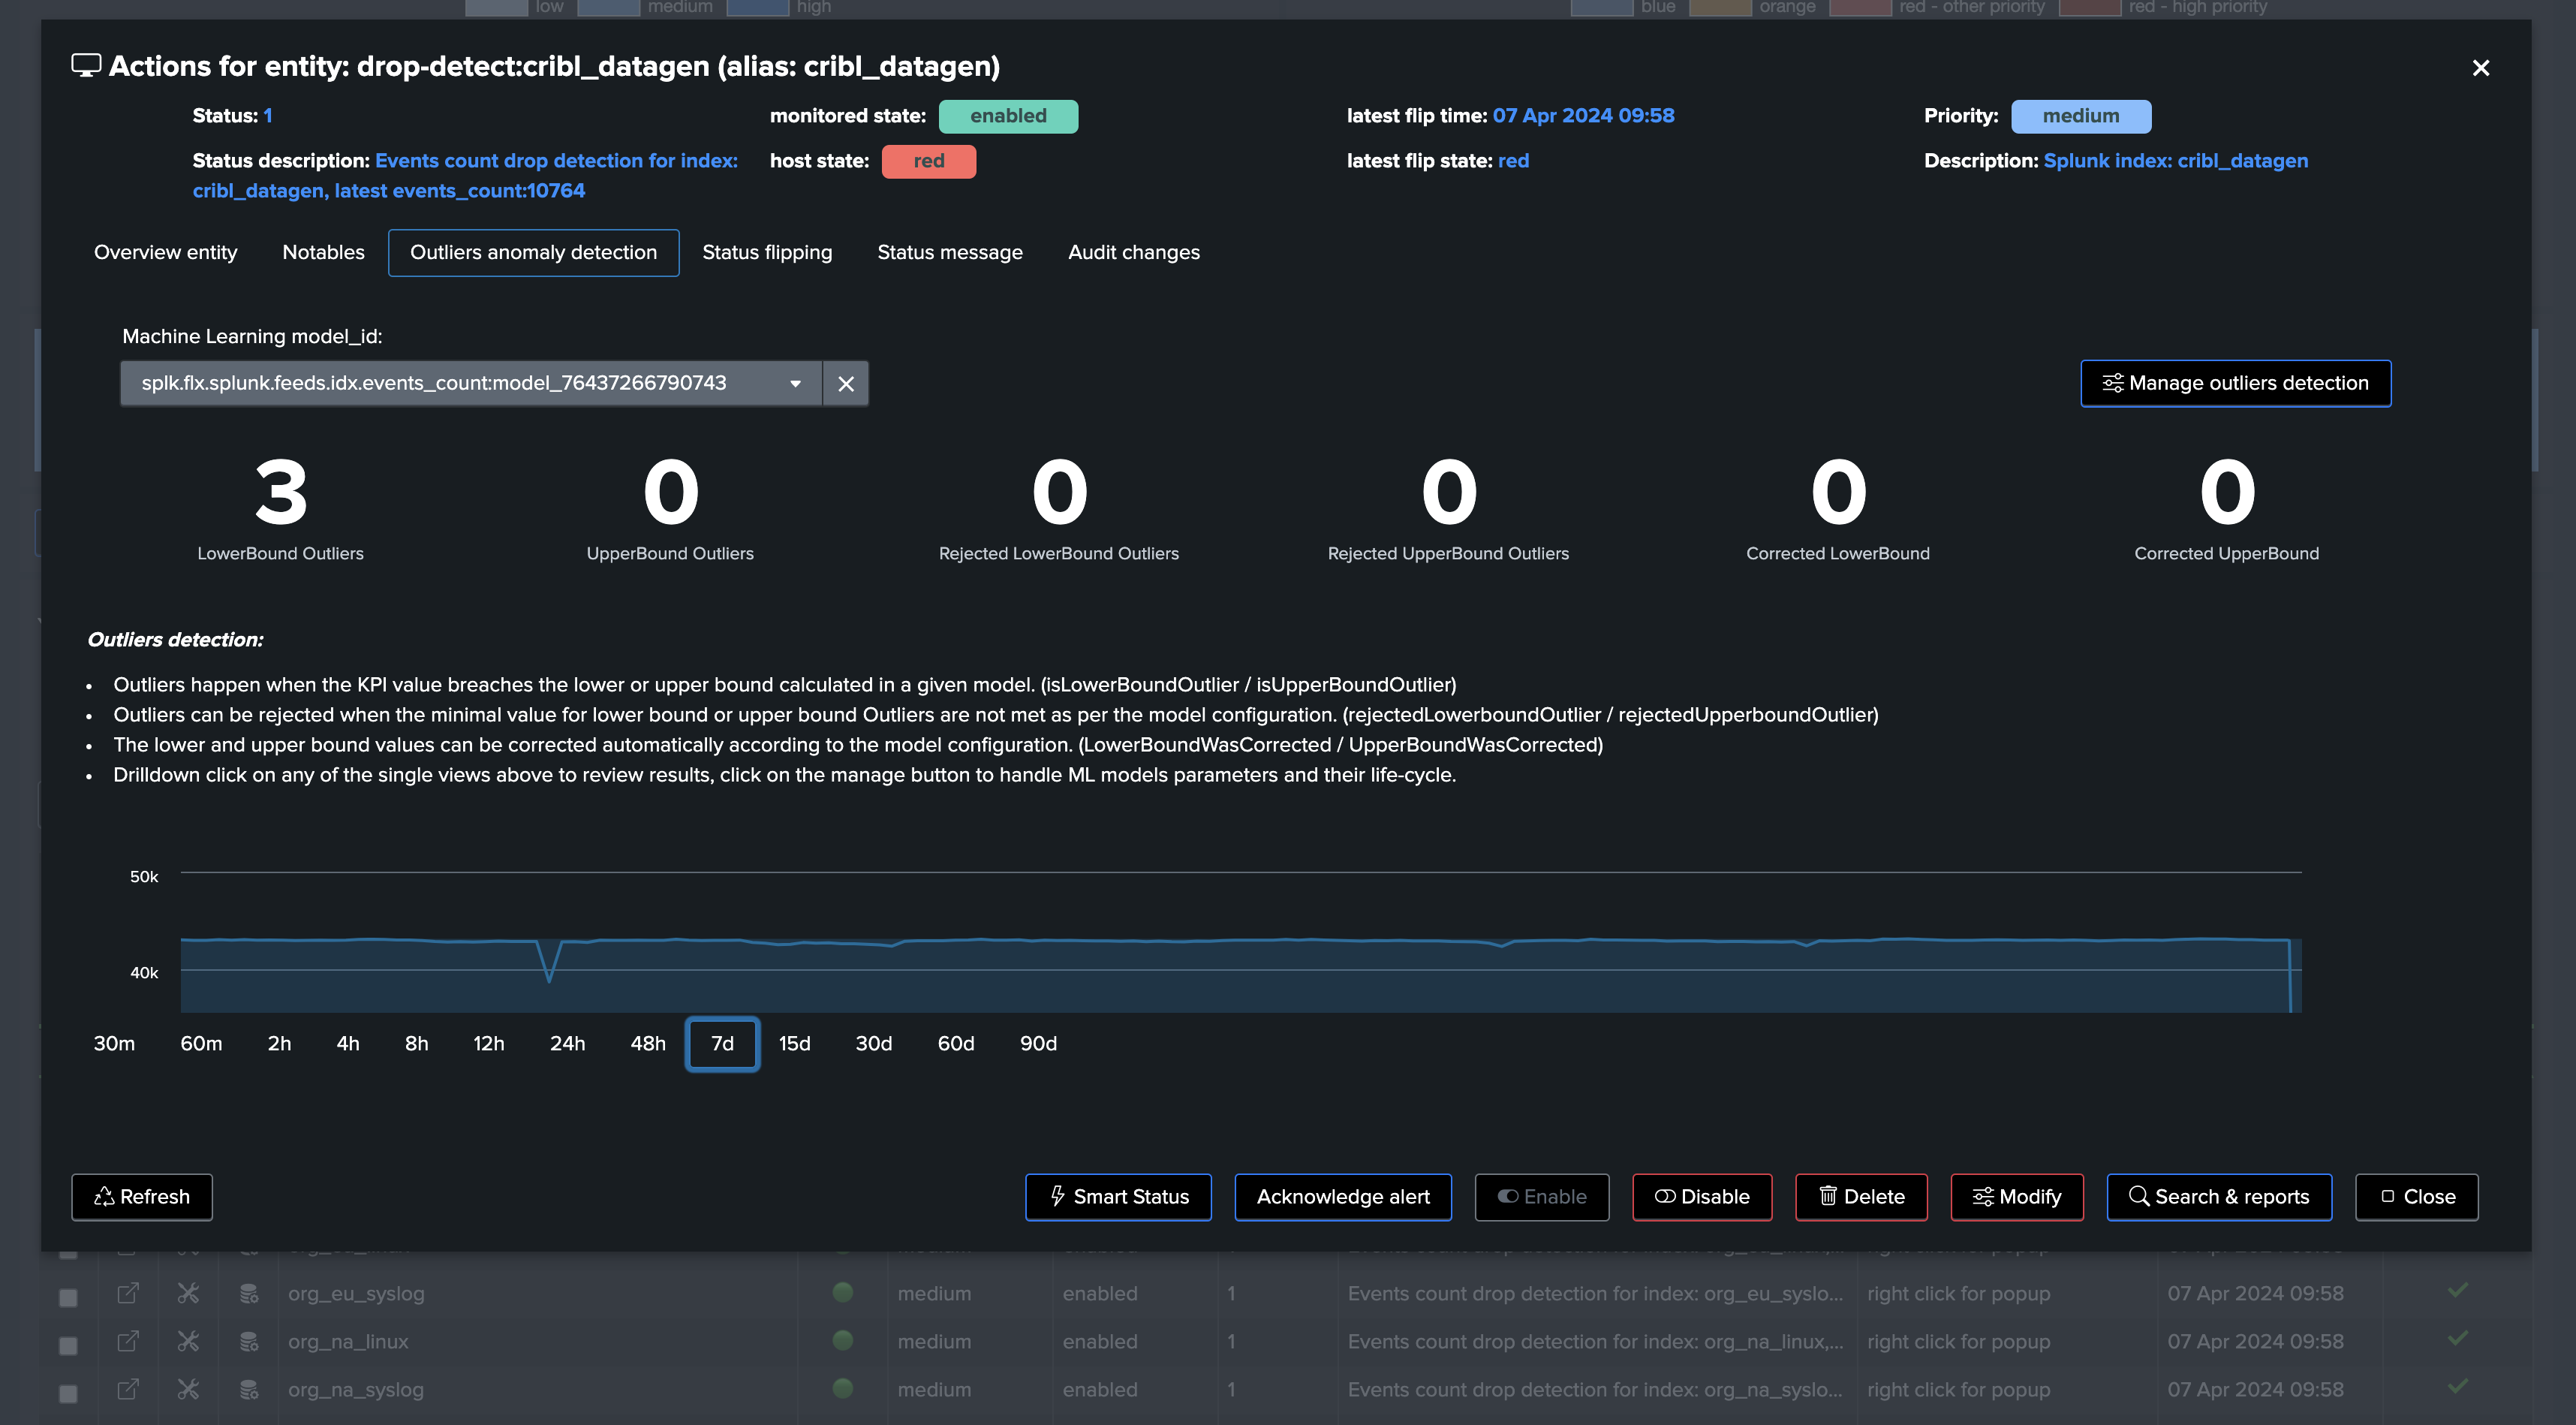The width and height of the screenshot is (2576, 1425).
Task: Select the 7d time range
Action: [x=722, y=1043]
